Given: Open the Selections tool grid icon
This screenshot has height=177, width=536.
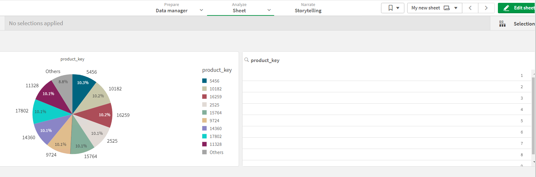Looking at the screenshot, I should click(x=502, y=24).
